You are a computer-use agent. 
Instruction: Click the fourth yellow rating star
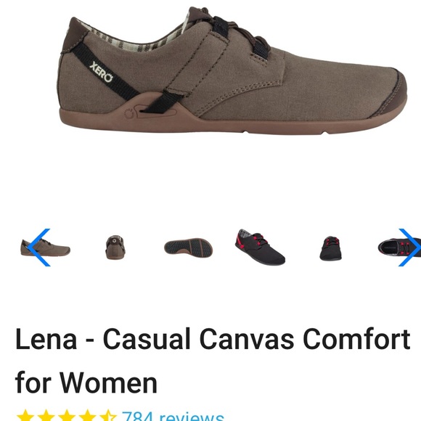(87, 415)
